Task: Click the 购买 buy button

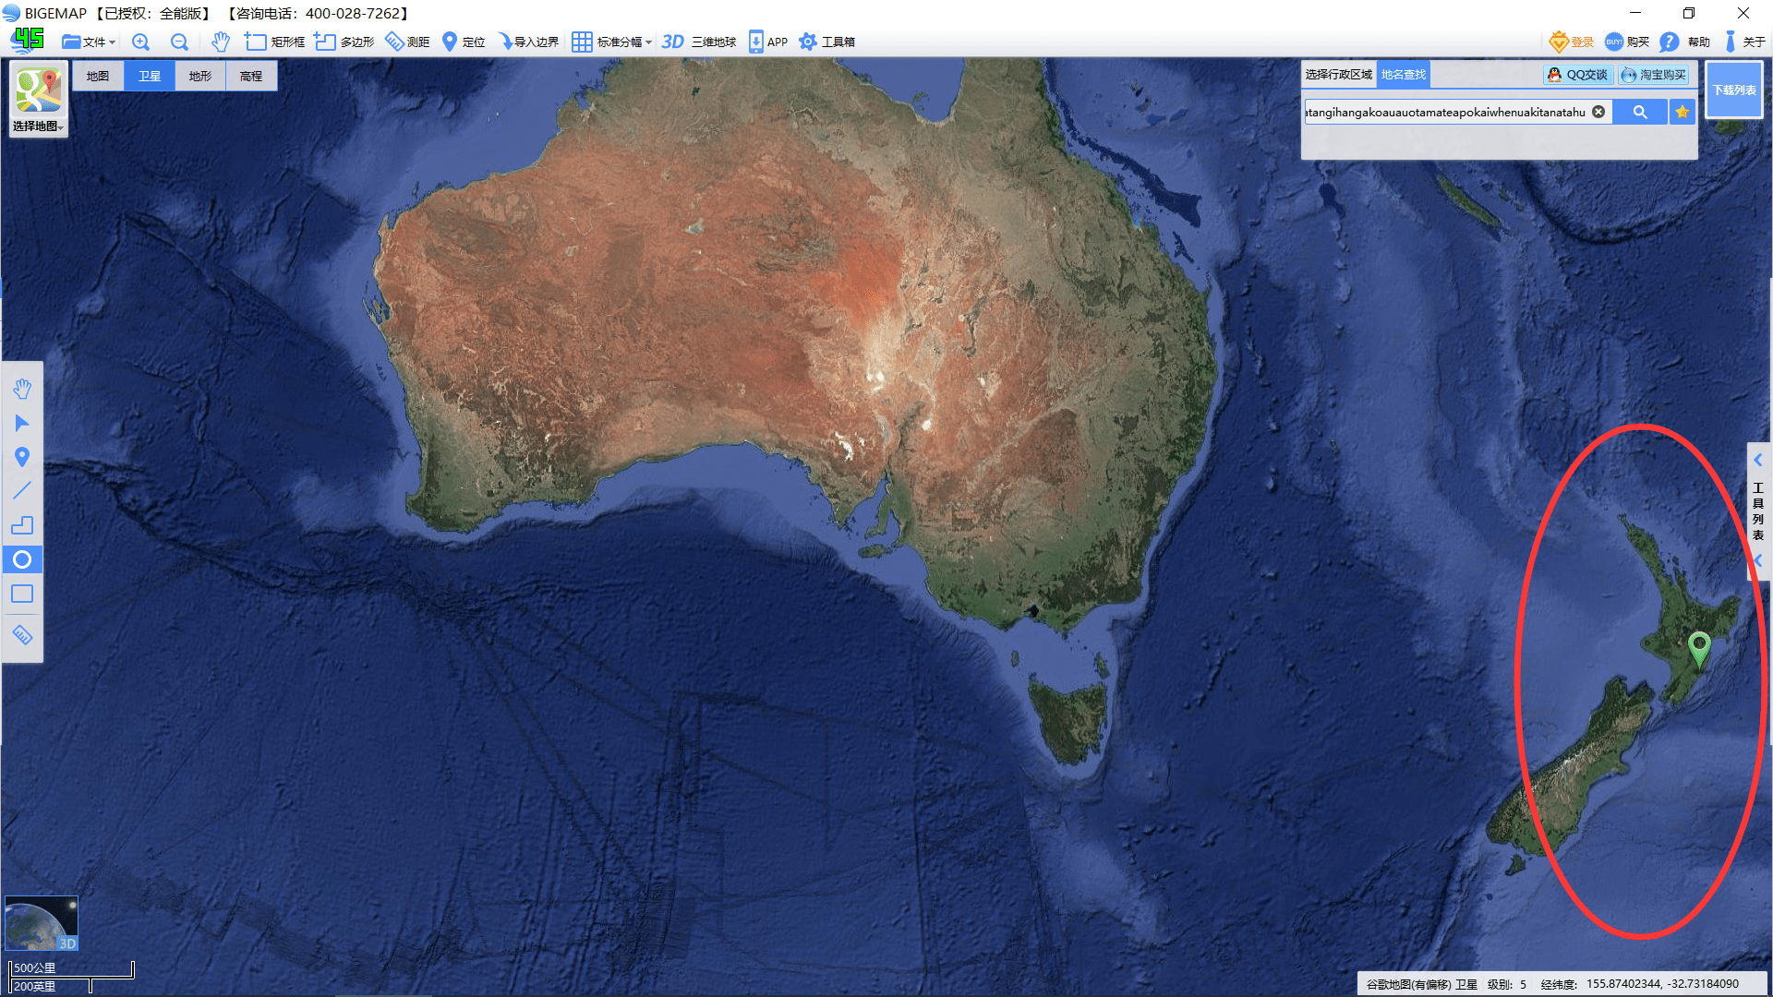Action: tap(1627, 42)
